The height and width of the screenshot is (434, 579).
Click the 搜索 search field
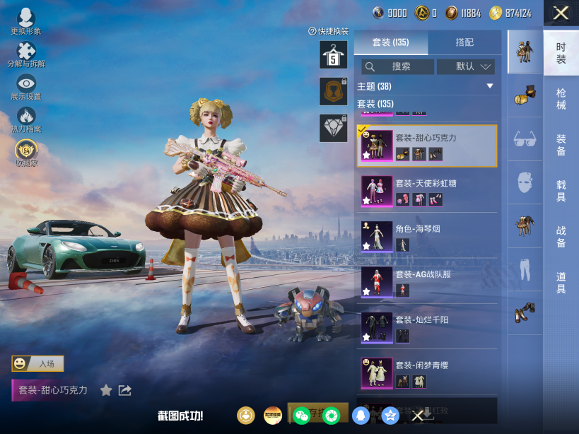pyautogui.click(x=397, y=67)
